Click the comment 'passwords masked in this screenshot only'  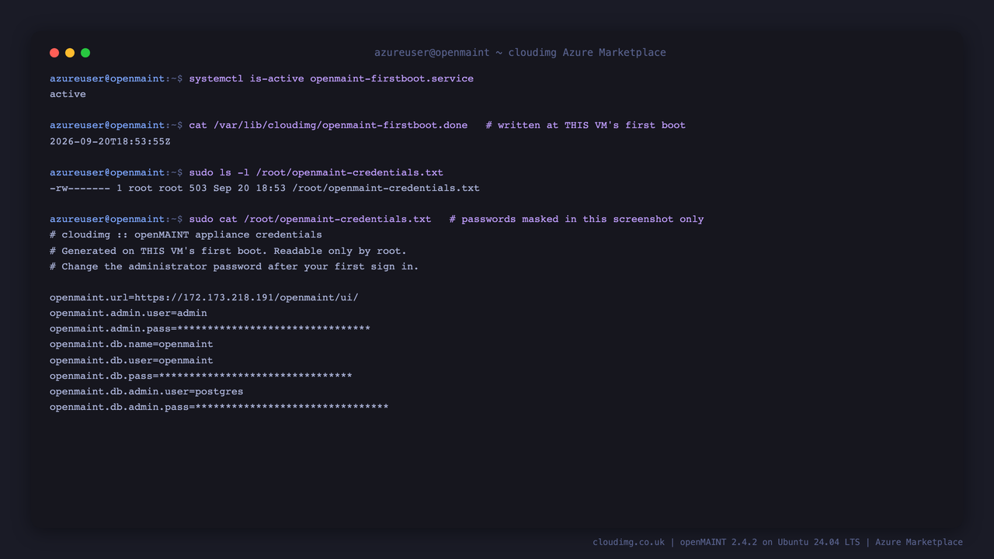(576, 219)
